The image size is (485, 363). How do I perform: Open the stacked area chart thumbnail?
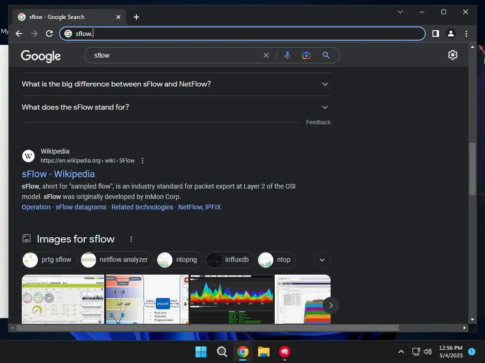tap(303, 299)
